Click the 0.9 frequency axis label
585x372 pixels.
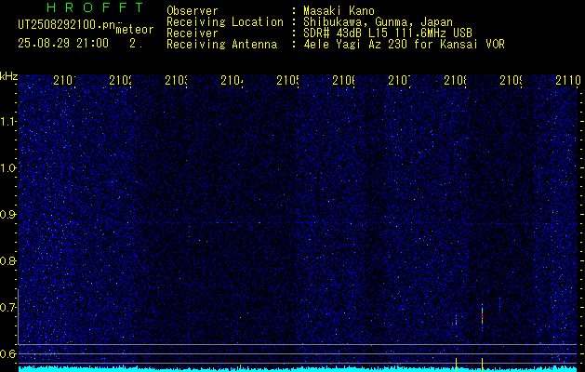point(7,215)
